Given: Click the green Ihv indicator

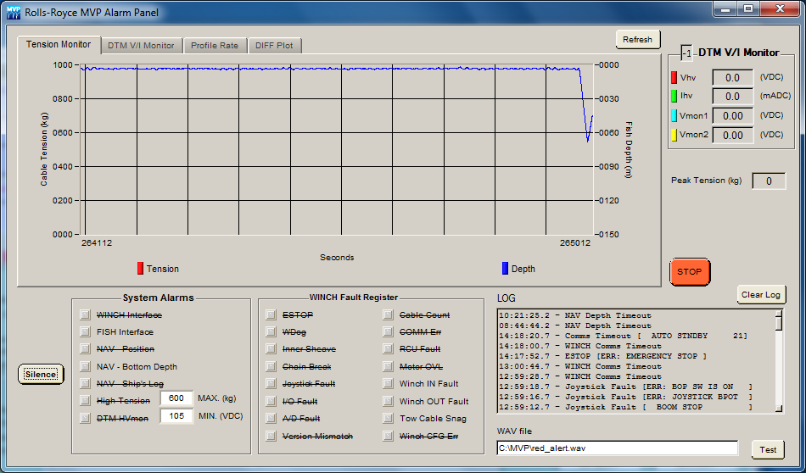Looking at the screenshot, I should click(x=674, y=97).
